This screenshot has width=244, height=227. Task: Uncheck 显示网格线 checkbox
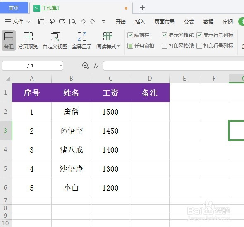point(165,35)
